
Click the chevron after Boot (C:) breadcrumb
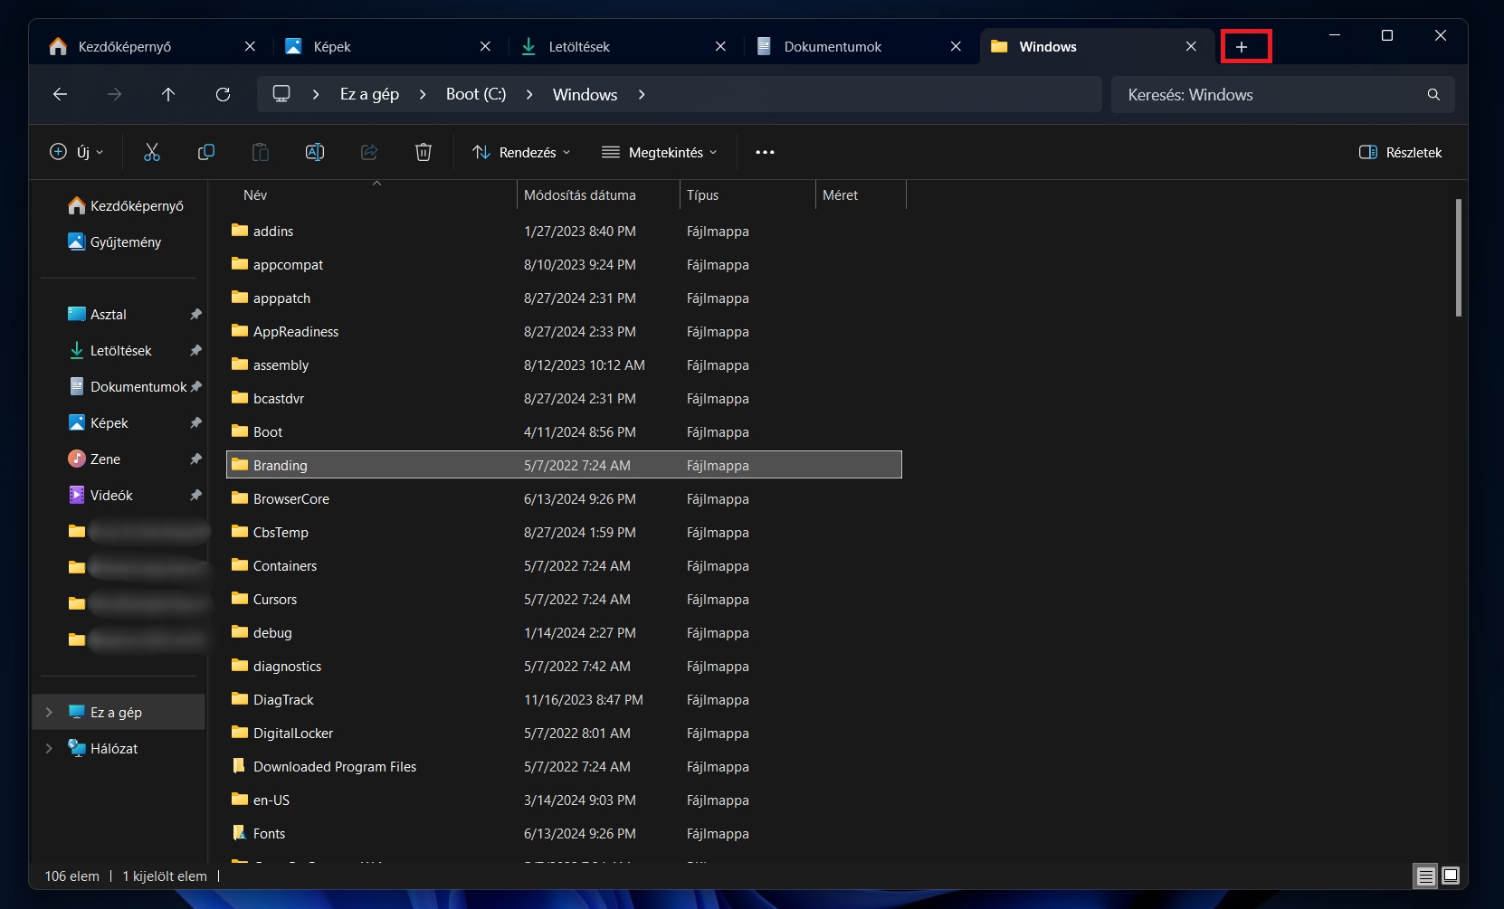[x=529, y=94]
